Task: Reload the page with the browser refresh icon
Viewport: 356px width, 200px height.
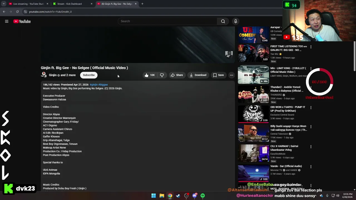Action: point(17,12)
